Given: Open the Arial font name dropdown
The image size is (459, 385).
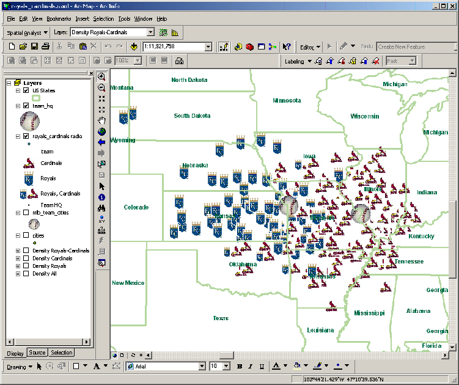Looking at the screenshot, I should 201,367.
